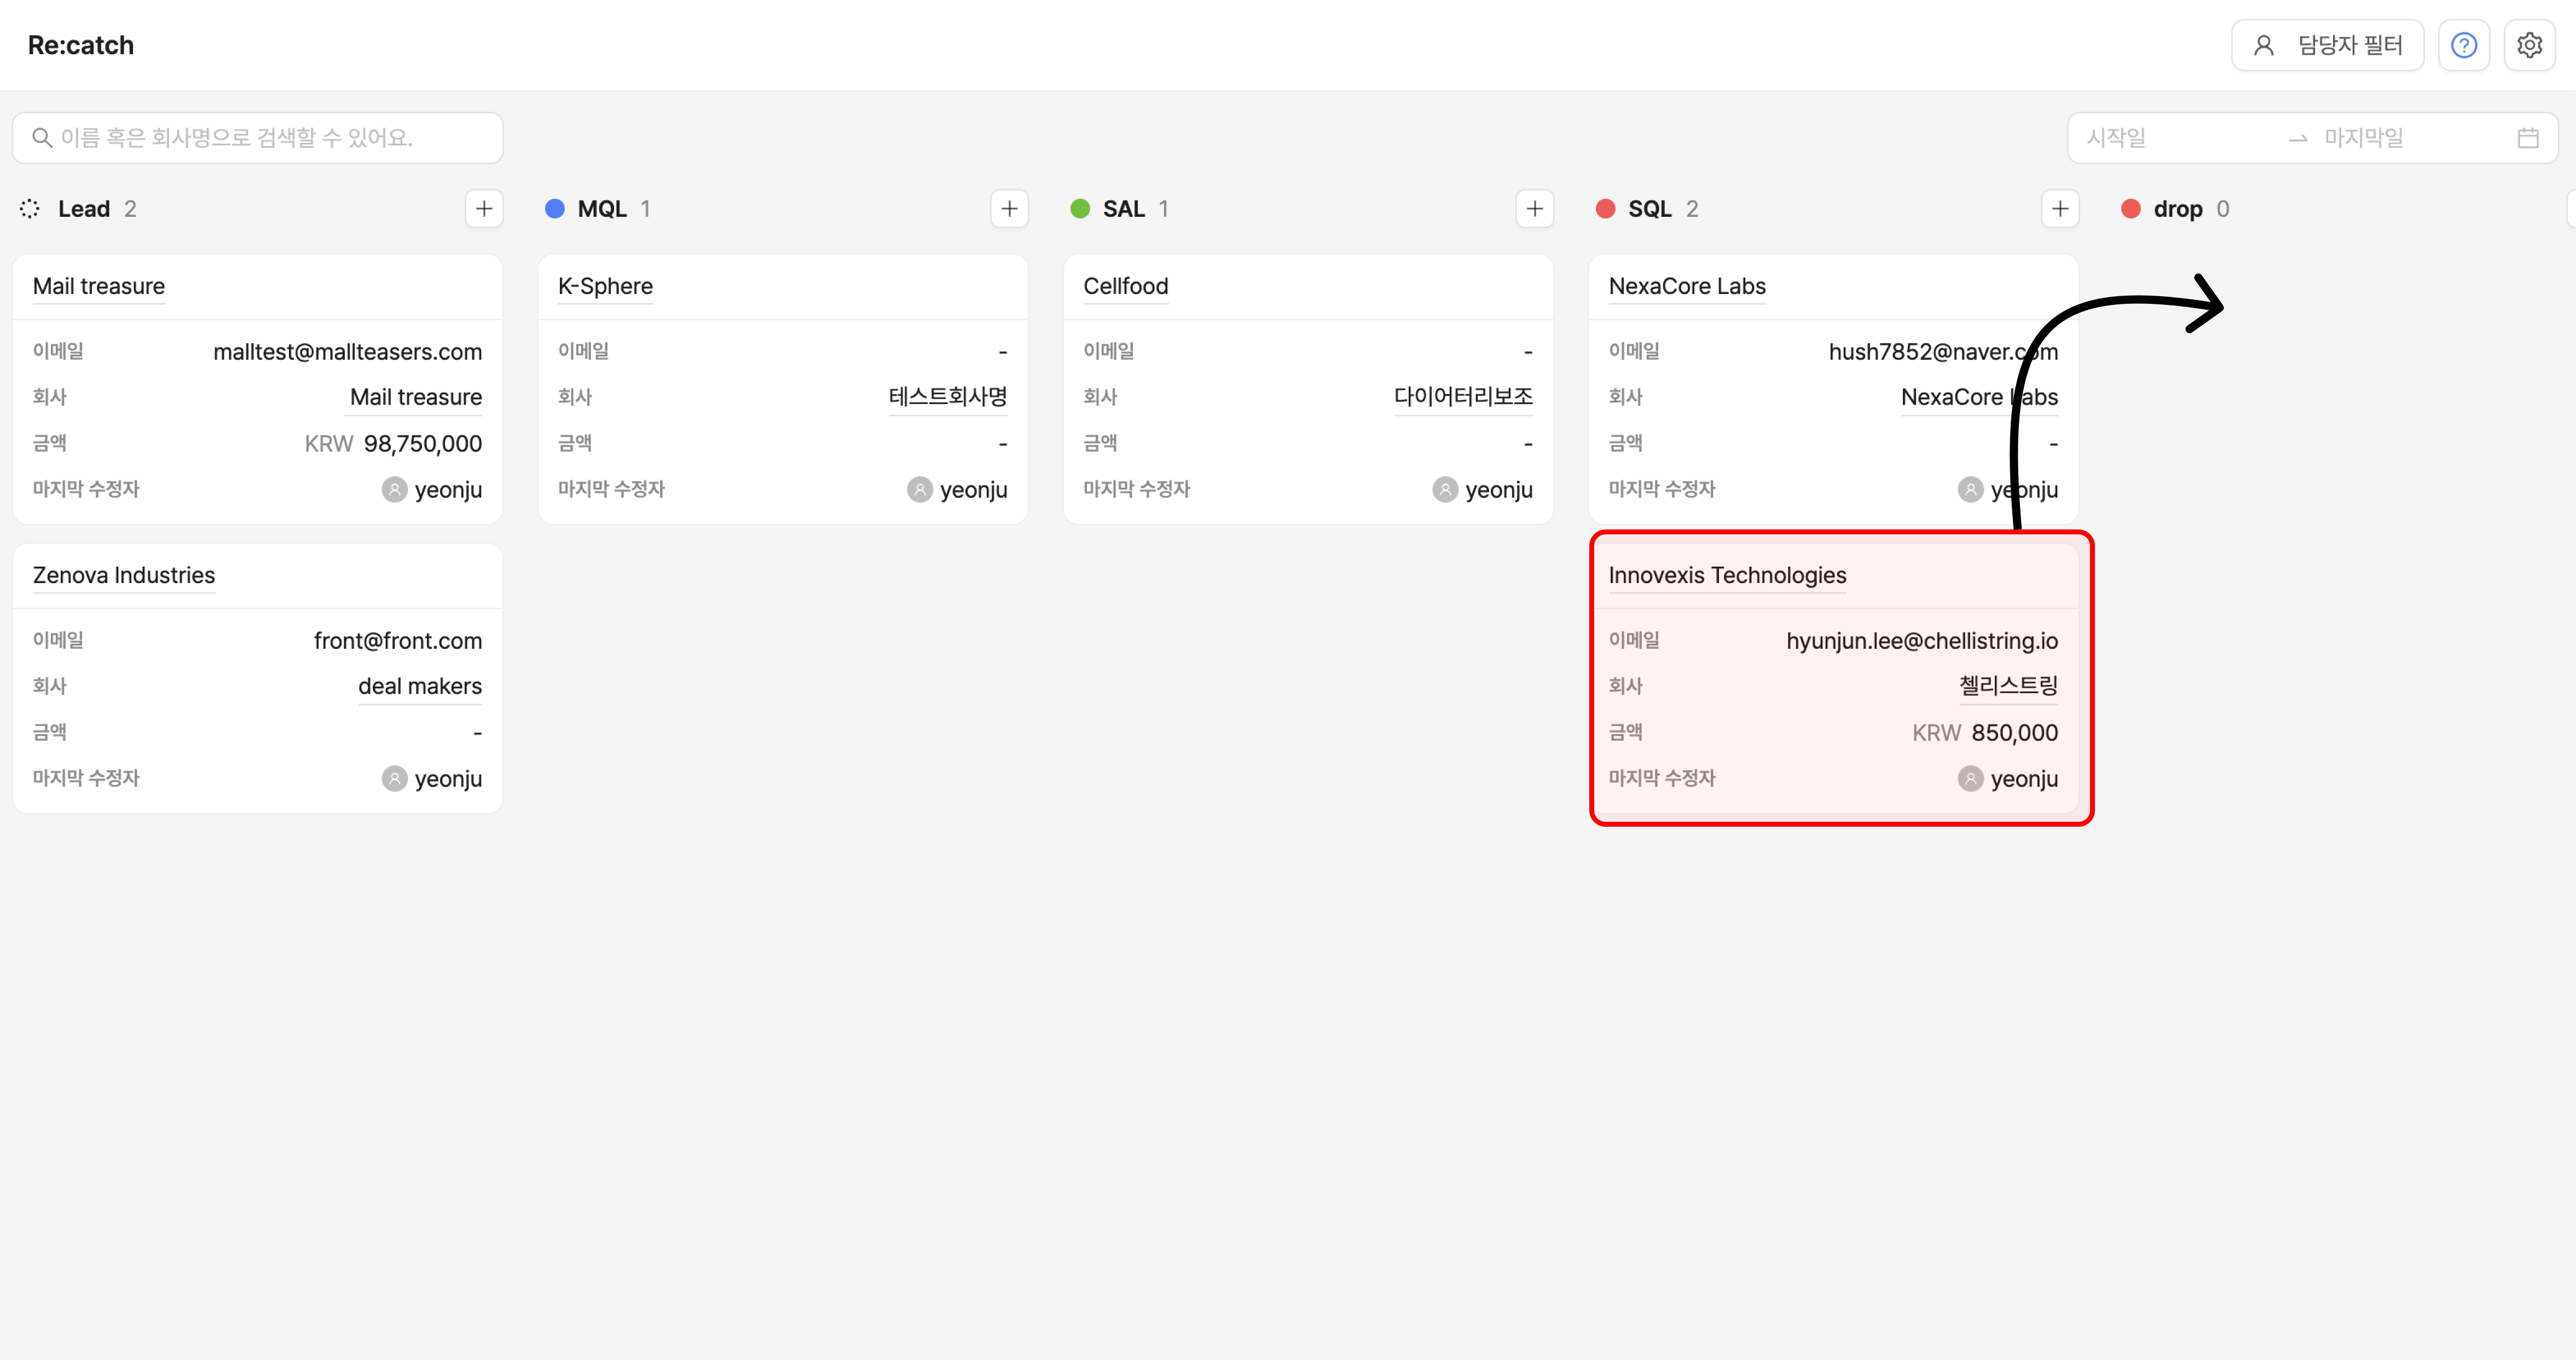2576x1360 pixels.
Task: Open the Mail treasure card title
Action: click(98, 286)
